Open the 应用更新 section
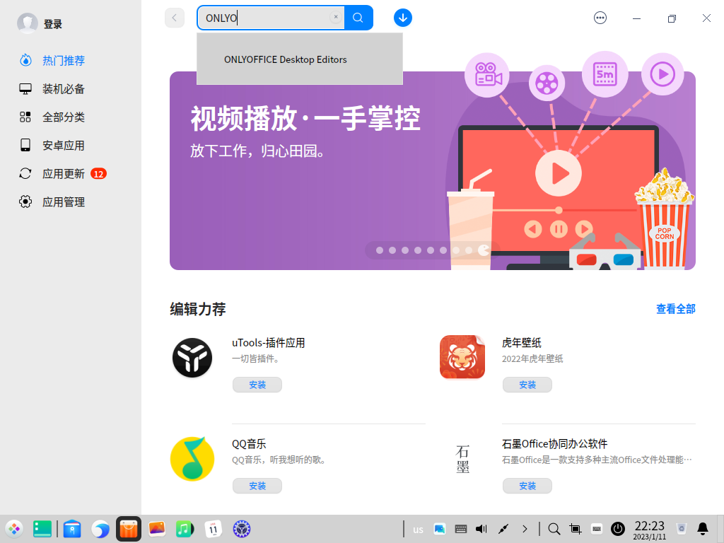Screen dimensions: 724x543 pyautogui.click(x=62, y=174)
